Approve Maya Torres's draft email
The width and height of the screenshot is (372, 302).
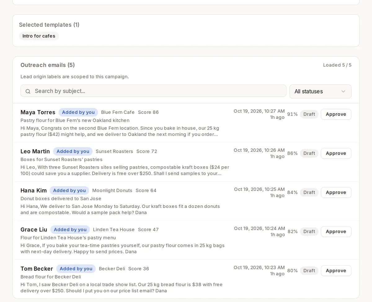pos(336,114)
